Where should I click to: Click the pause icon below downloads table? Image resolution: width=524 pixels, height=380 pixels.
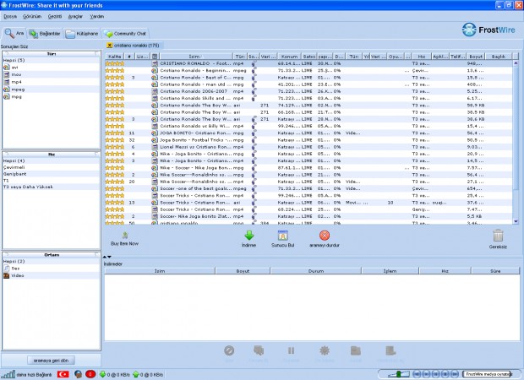tap(291, 350)
